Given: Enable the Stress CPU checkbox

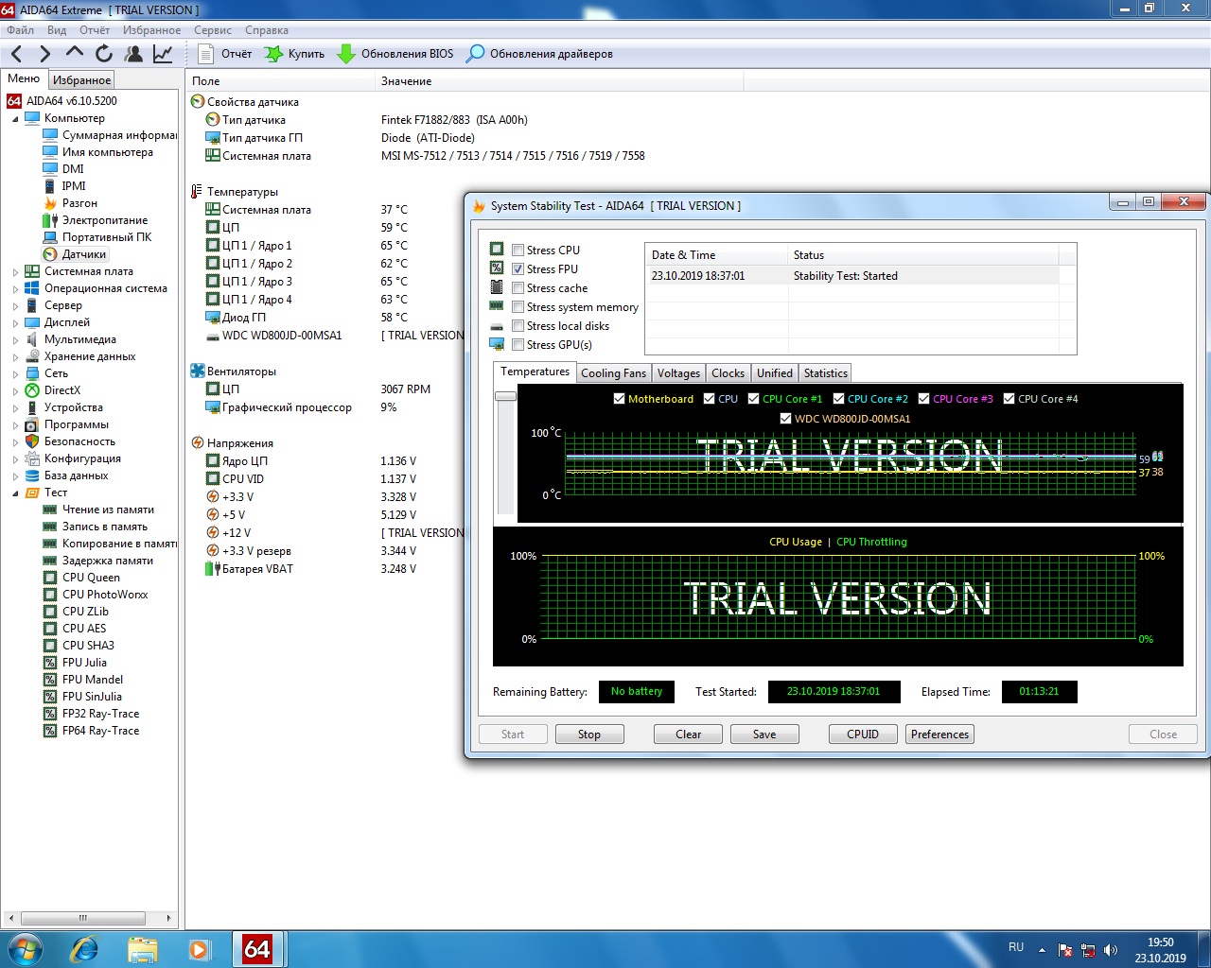Looking at the screenshot, I should [x=518, y=251].
